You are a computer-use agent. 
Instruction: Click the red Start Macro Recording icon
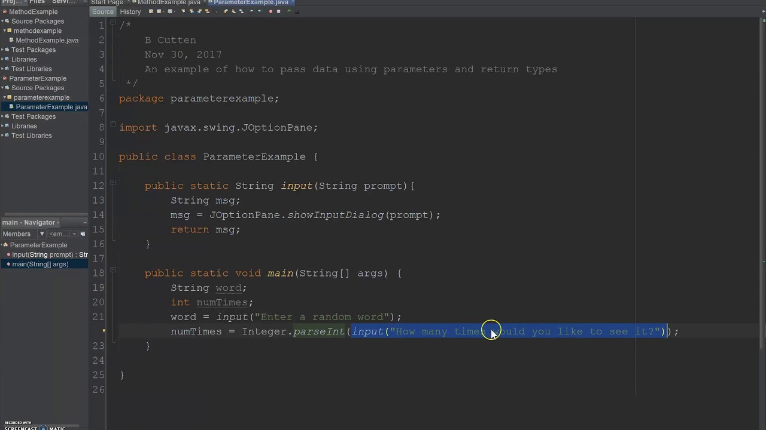(x=270, y=11)
